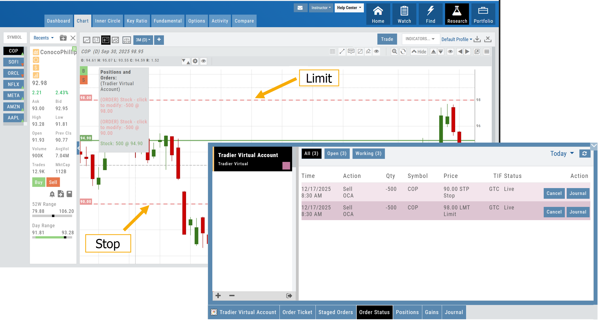The height and width of the screenshot is (320, 598).
Task: Toggle the green B buy marker
Action: [x=84, y=71]
